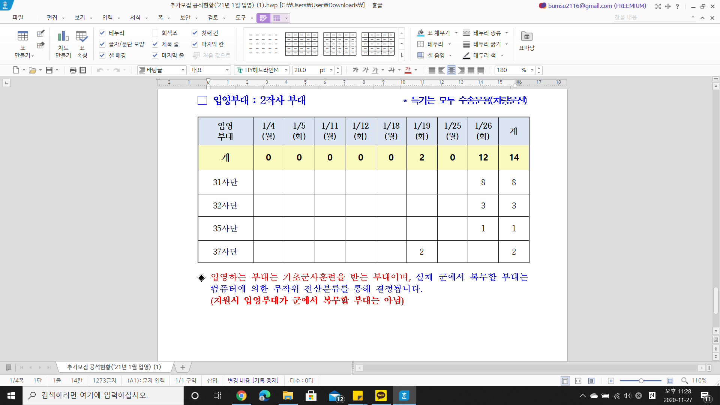This screenshot has height=405, width=720.
Task: Click the 표마당 table gallery icon
Action: tap(527, 36)
